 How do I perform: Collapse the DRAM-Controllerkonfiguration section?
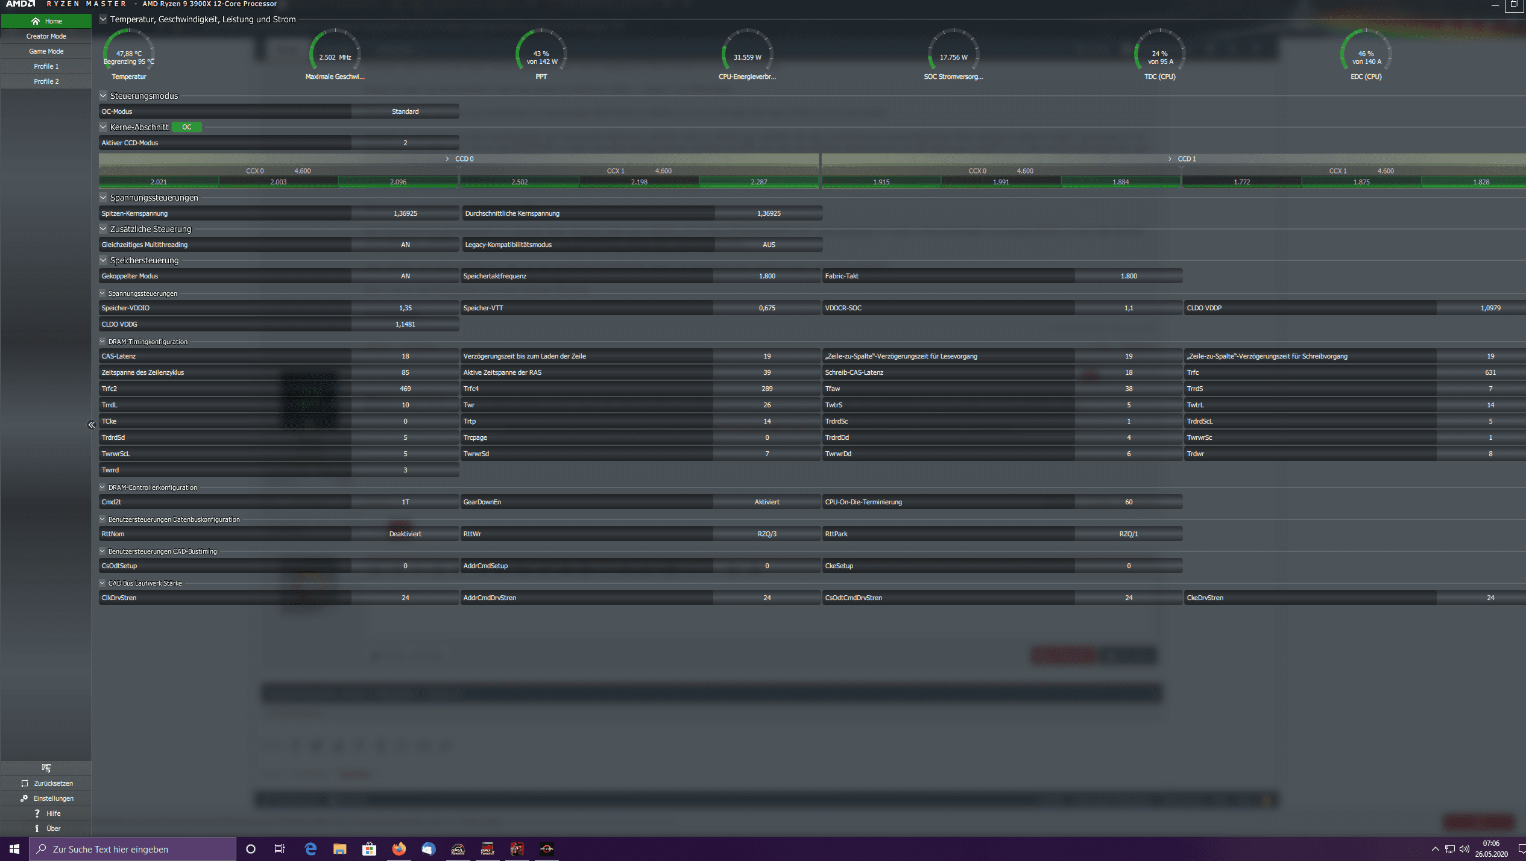[x=102, y=487]
